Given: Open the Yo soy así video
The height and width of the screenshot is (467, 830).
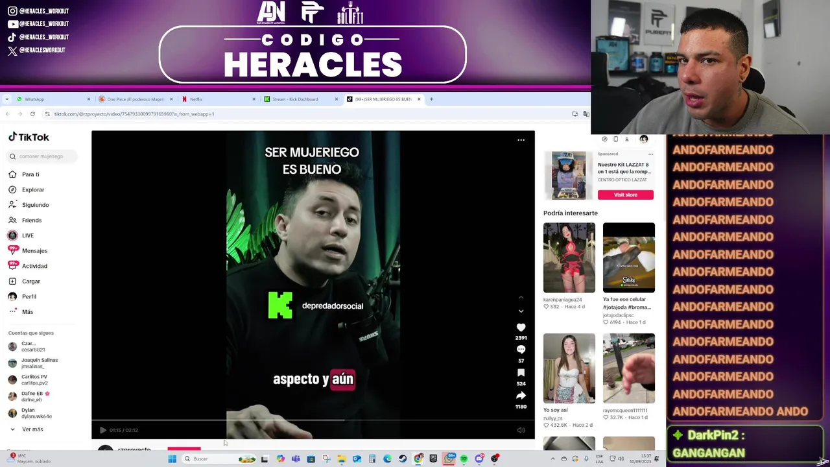Looking at the screenshot, I should click(x=569, y=368).
